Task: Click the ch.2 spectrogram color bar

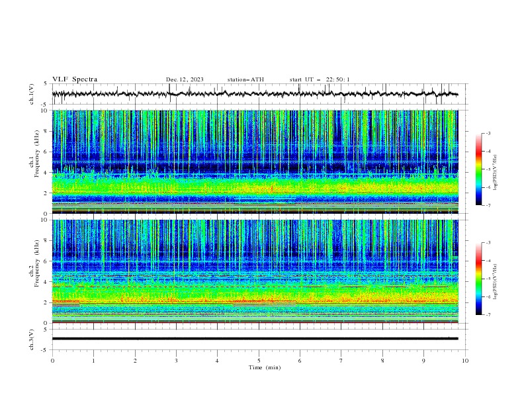Action: click(478, 279)
